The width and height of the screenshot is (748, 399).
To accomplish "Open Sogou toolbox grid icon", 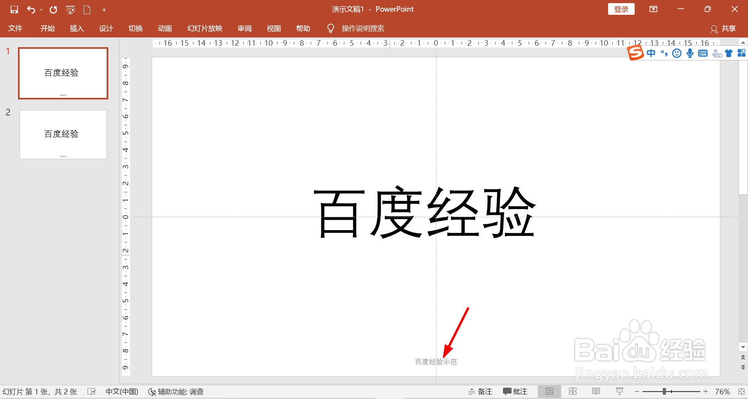I will pos(741,53).
